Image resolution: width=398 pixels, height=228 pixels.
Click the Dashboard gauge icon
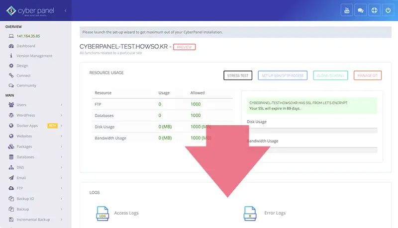[11, 46]
